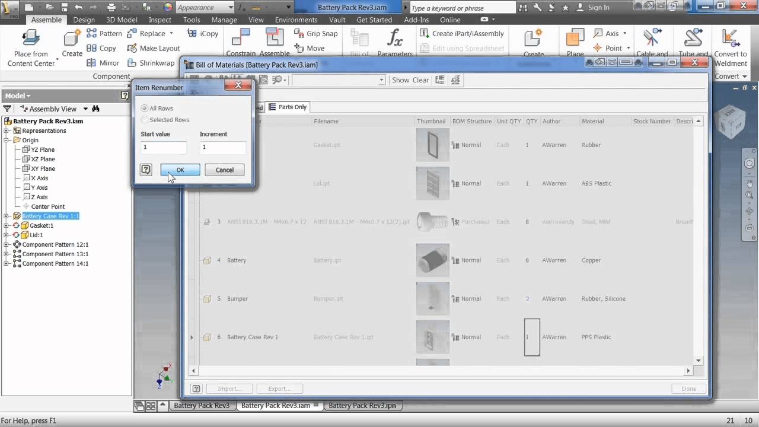Expand the Representations node

click(7, 130)
